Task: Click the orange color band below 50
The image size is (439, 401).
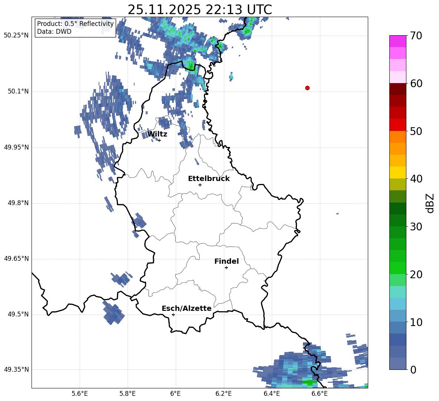Action: pyautogui.click(x=398, y=137)
